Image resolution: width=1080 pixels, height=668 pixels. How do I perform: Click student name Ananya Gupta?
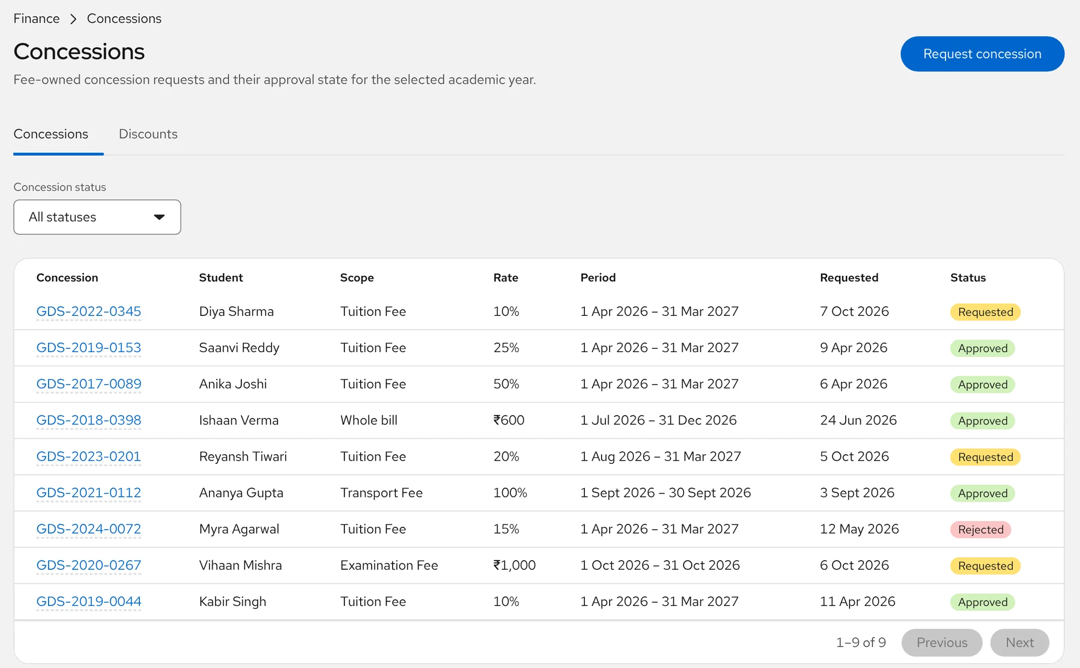(x=241, y=492)
